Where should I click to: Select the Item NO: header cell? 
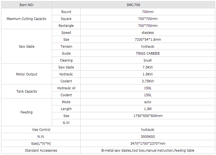point(27,5)
